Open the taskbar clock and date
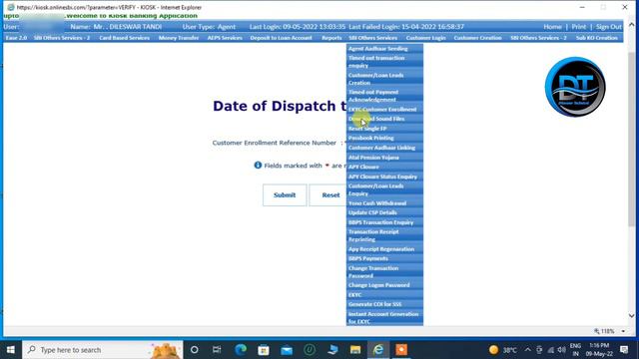This screenshot has height=359, width=639. point(599,350)
